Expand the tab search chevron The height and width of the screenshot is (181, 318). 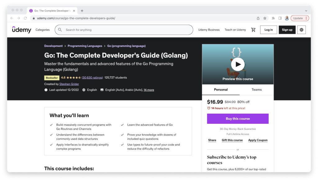[x=306, y=11]
